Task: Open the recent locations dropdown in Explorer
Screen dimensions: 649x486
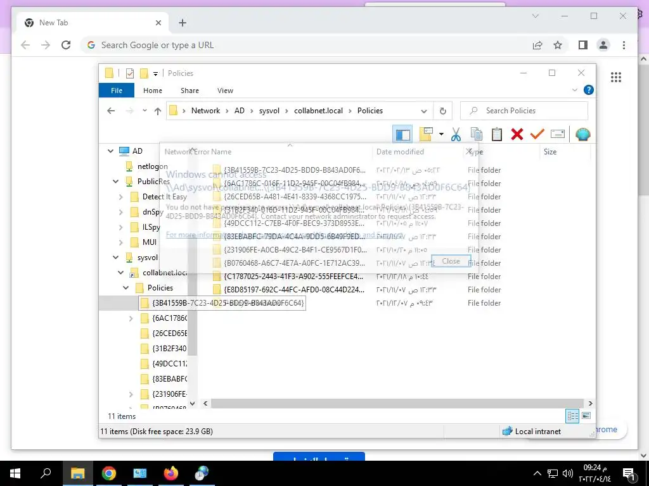Action: pos(145,111)
